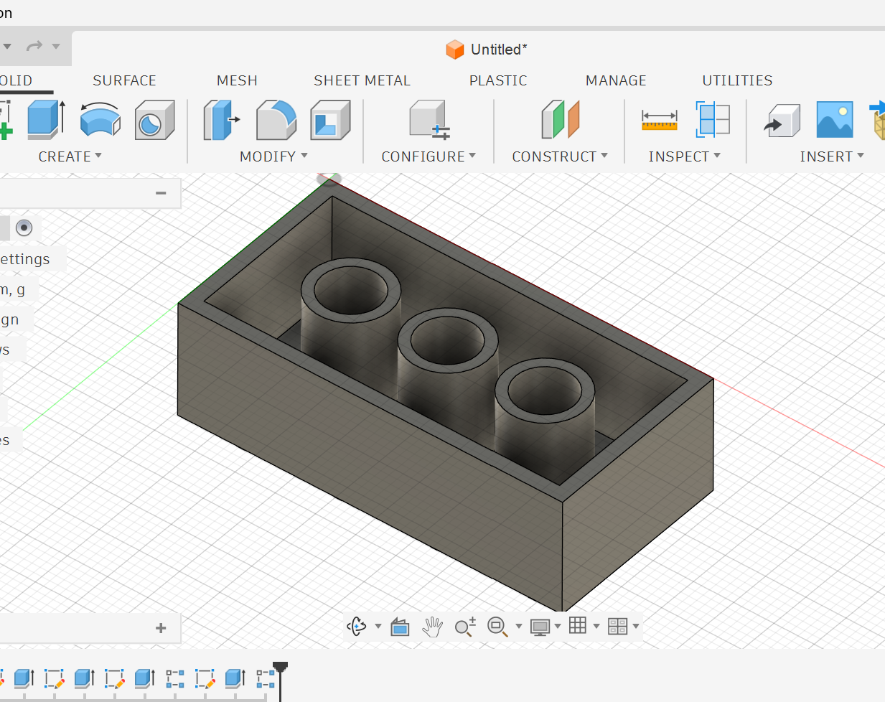Collapse the browser panel with minus
Screen dimensions: 885x702
(x=161, y=193)
